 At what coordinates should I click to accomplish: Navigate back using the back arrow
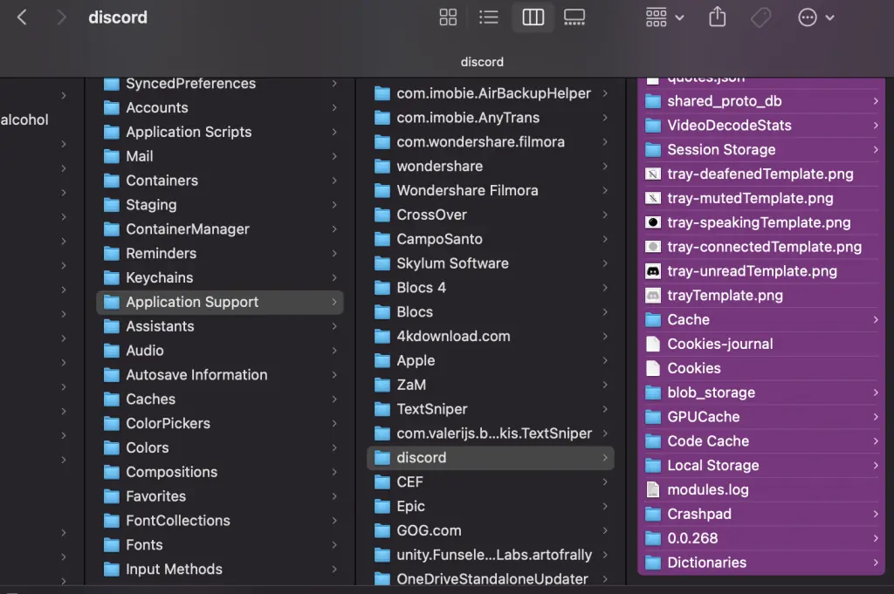click(21, 17)
